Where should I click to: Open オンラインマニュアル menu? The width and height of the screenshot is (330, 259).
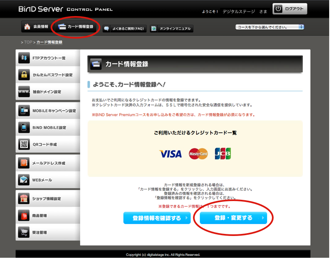pyautogui.click(x=172, y=29)
